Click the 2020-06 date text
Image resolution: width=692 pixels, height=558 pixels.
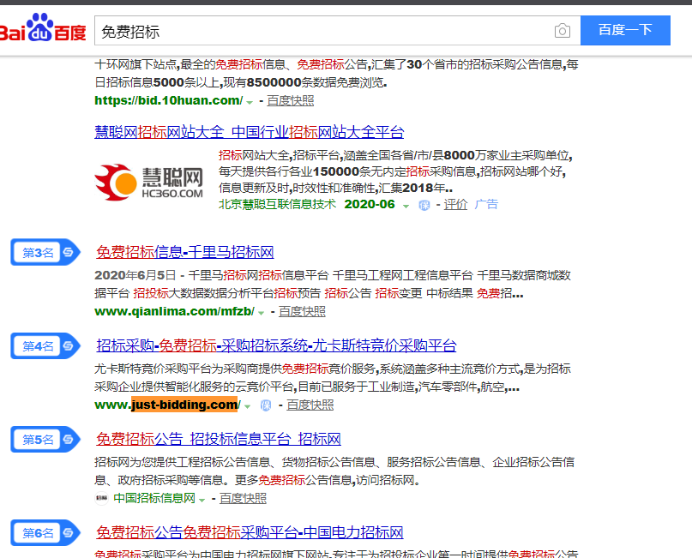coord(370,204)
